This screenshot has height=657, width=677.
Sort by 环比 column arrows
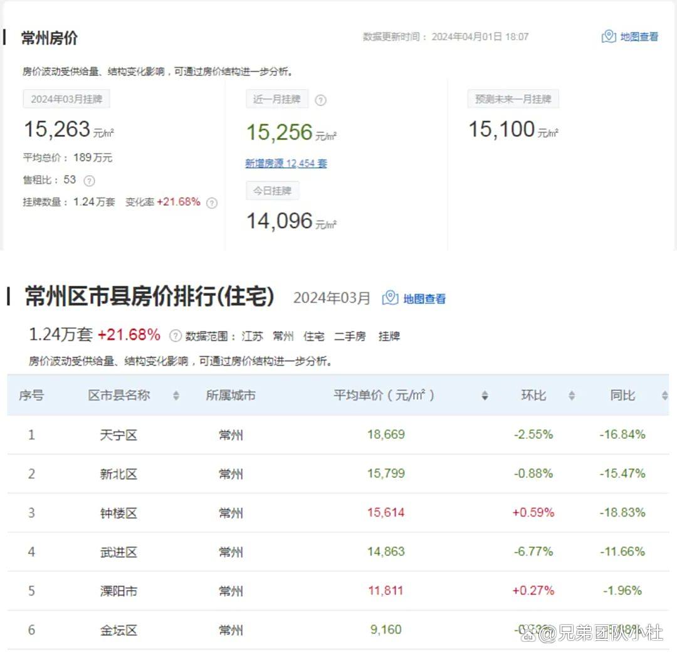coord(571,396)
